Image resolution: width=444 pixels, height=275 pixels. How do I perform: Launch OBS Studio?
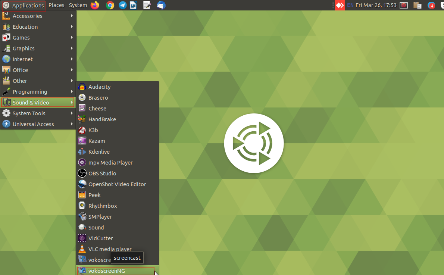[118, 174]
